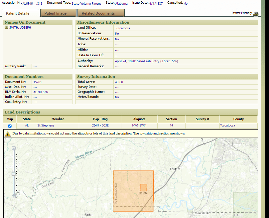Click the map zoom in arrow

tap(14, 148)
